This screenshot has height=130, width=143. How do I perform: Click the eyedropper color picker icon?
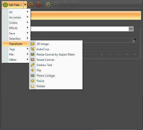click(x=134, y=40)
